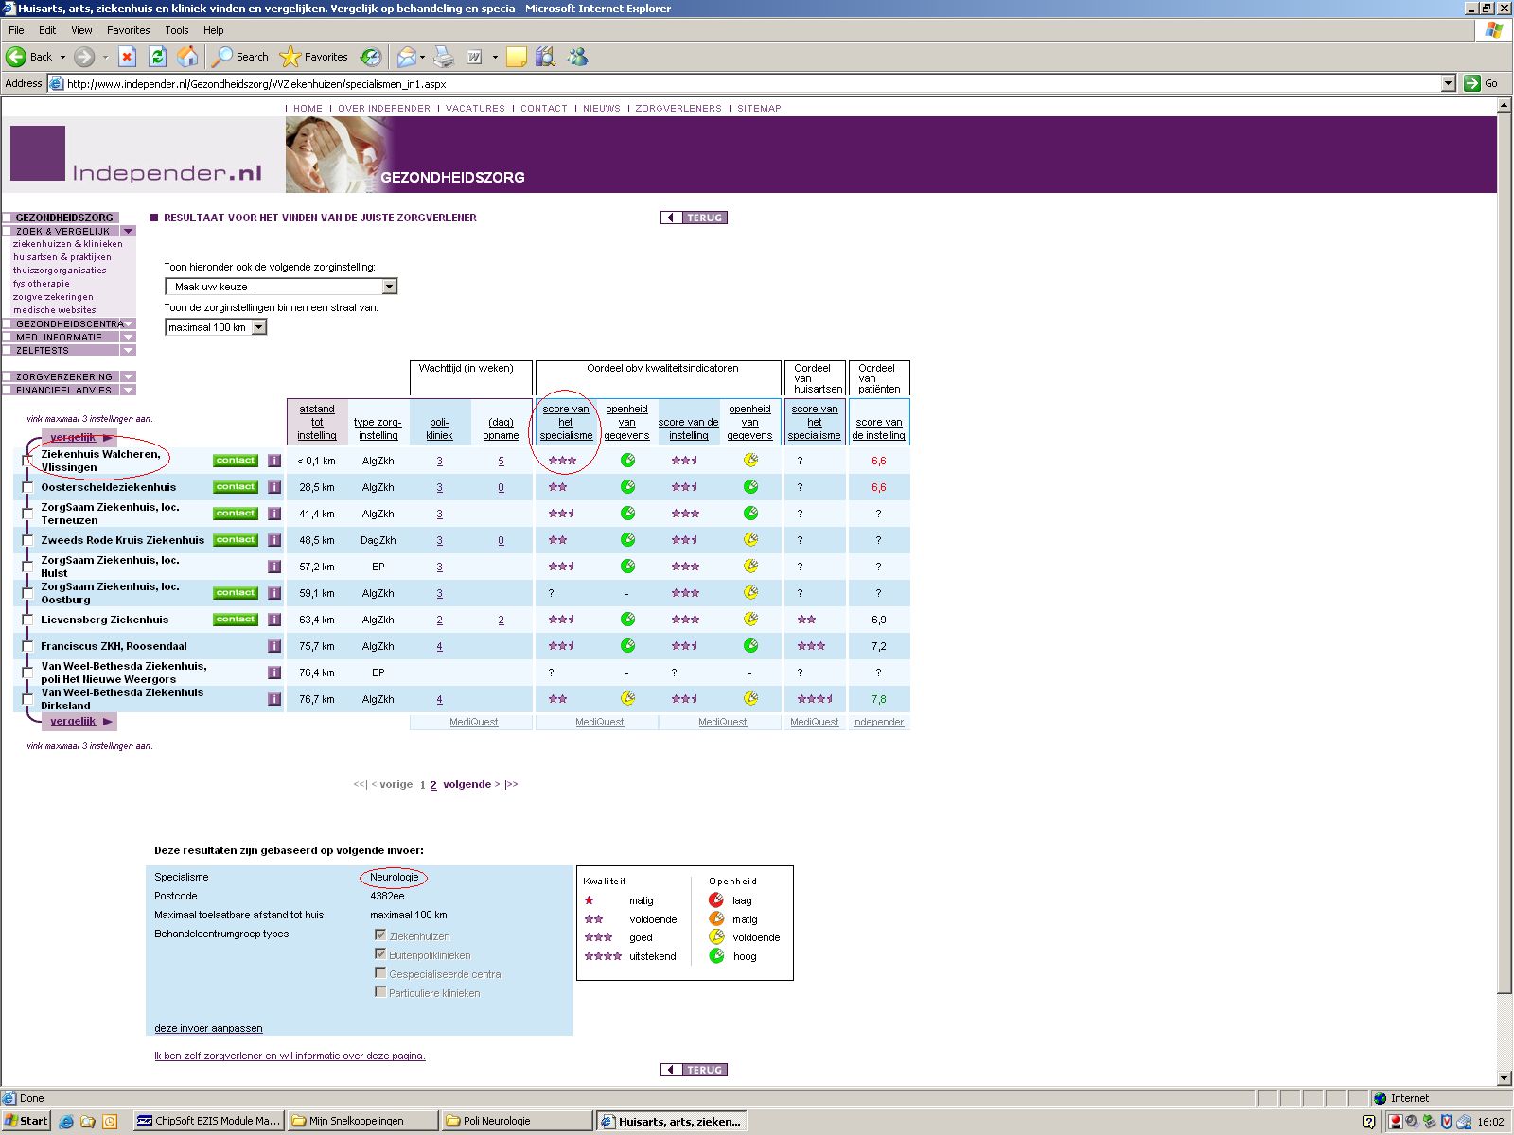Screen dimensions: 1514x1135
Task: Open Internet Explorer quick launch icon
Action: pyautogui.click(x=66, y=1122)
